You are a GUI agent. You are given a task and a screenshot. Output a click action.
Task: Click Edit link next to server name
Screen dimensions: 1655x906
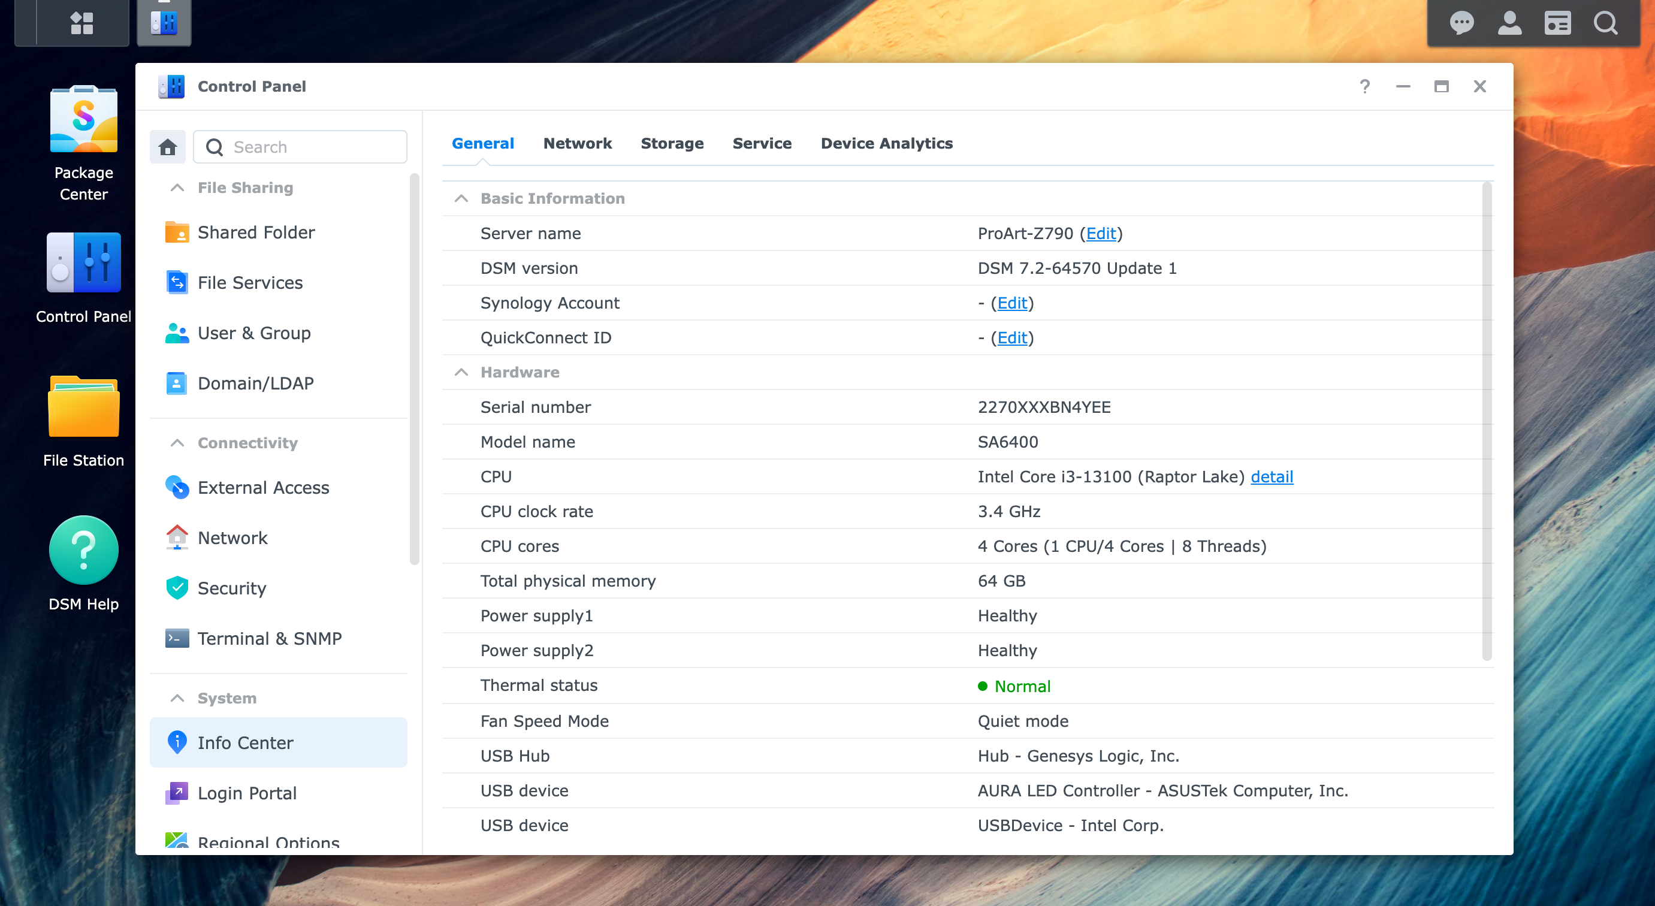1101,234
